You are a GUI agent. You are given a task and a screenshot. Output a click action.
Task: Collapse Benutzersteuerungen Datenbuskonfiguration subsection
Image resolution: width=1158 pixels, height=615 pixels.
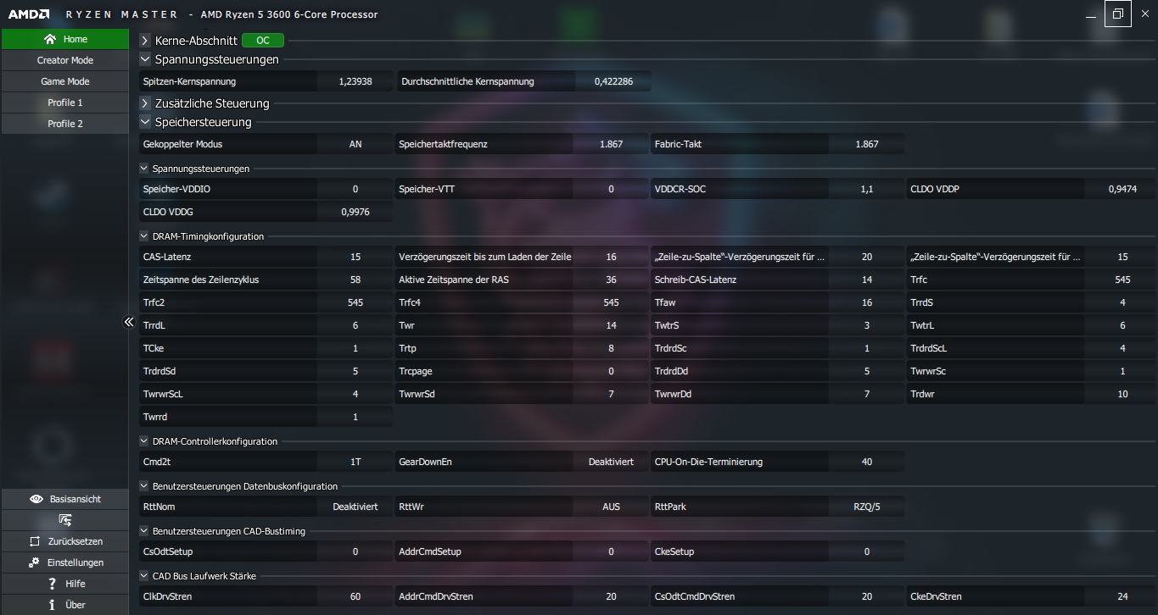(144, 486)
